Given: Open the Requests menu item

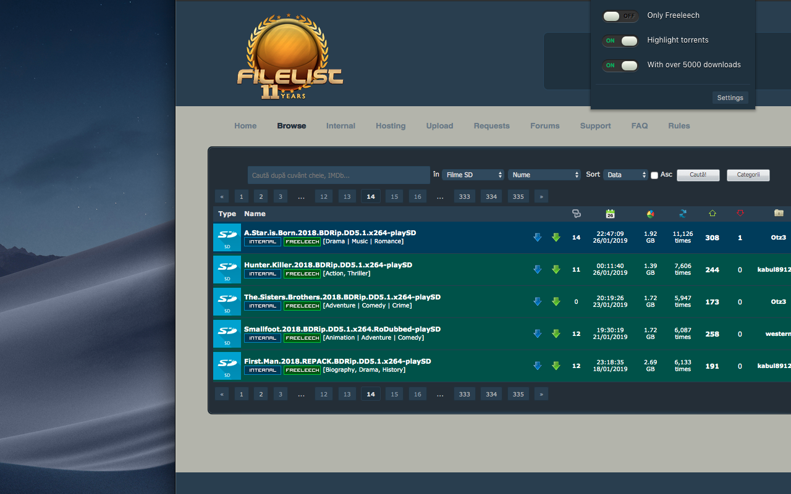Looking at the screenshot, I should point(492,126).
